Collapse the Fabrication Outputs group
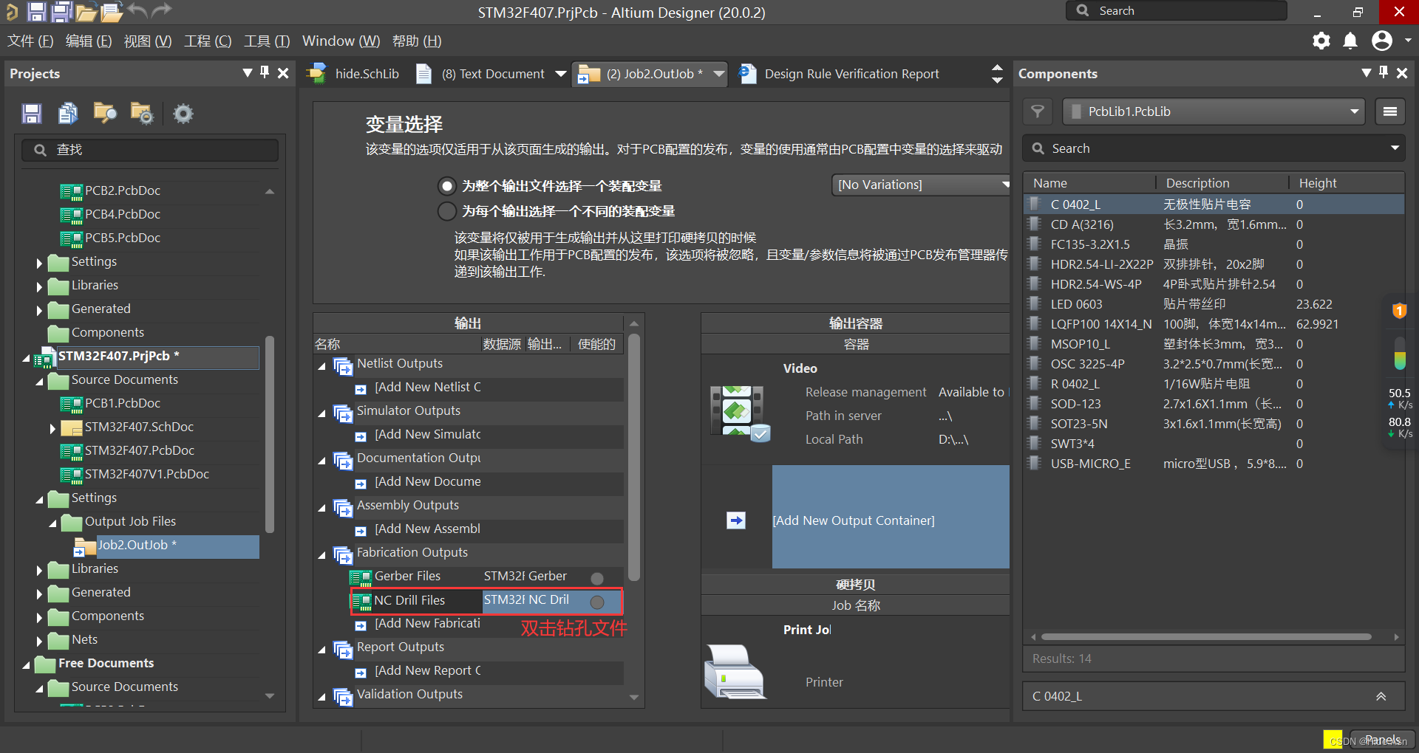This screenshot has height=753, width=1419. pyautogui.click(x=321, y=554)
